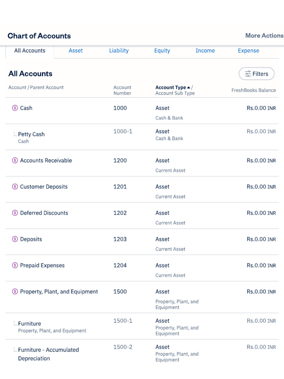
Task: Click the dollar icon beside Customer Deposits
Action: click(x=15, y=187)
